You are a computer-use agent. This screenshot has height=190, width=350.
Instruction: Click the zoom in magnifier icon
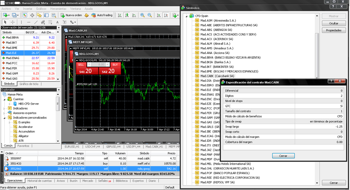[x=143, y=15]
